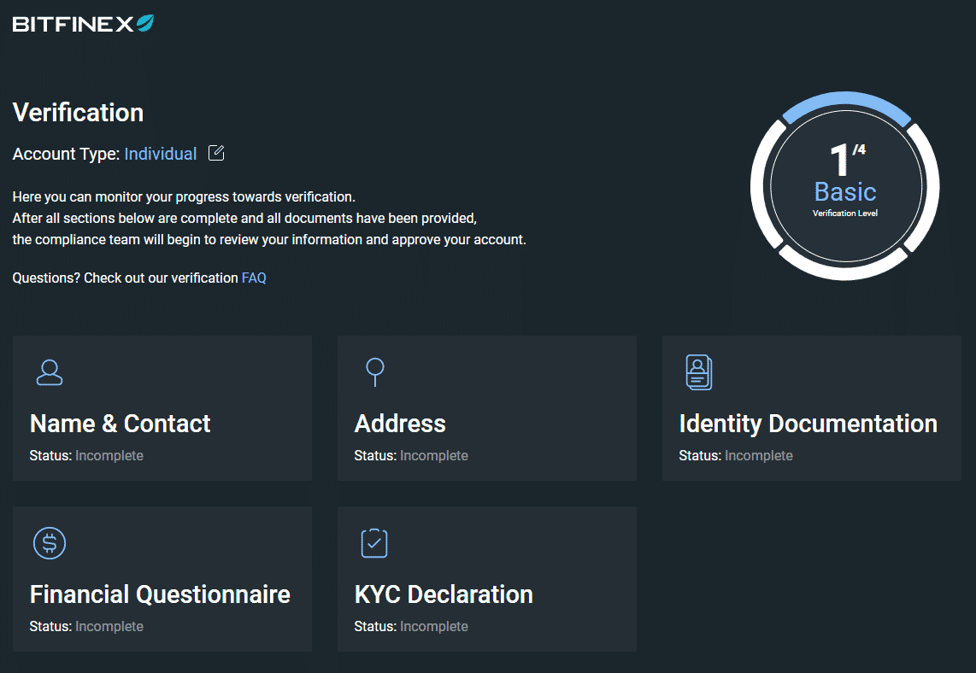Open the verification FAQ link
This screenshot has height=673, width=976.
(x=254, y=278)
